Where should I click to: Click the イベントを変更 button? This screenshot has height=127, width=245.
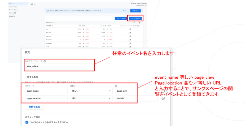[121, 18]
